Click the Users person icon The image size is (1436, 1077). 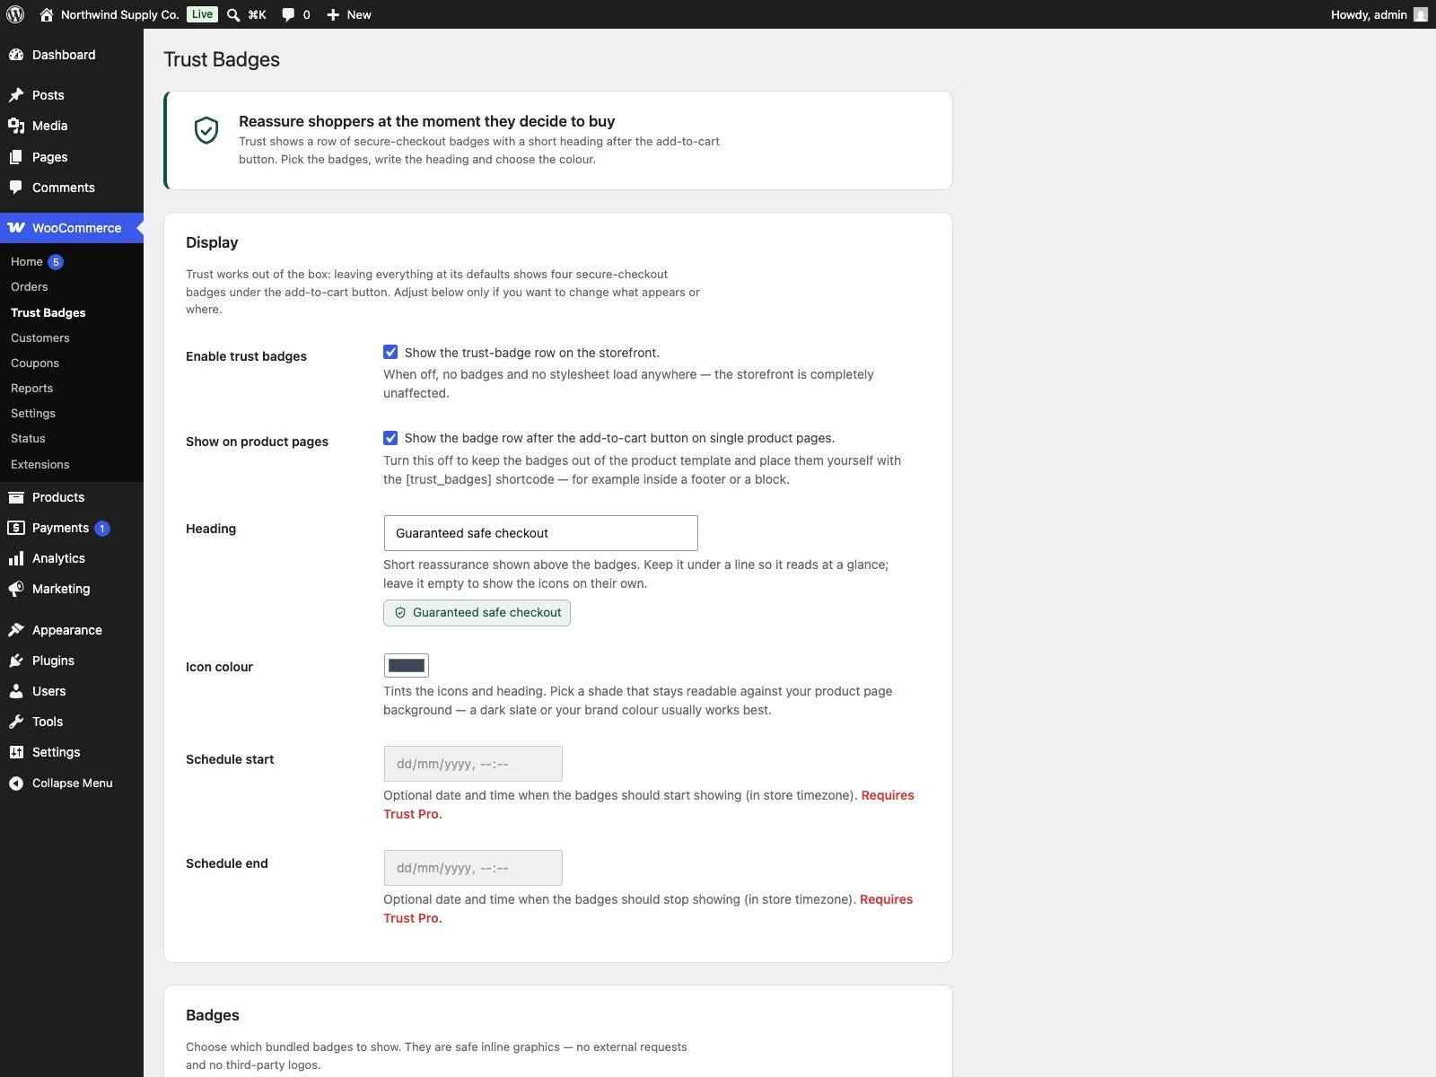click(16, 691)
